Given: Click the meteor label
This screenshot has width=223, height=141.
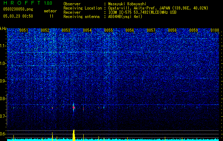Looking at the screenshot, I should 50,11.
